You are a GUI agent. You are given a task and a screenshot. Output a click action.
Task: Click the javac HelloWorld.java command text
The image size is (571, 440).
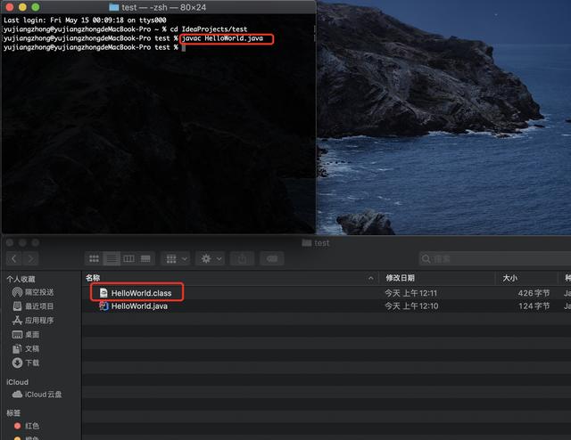click(222, 38)
